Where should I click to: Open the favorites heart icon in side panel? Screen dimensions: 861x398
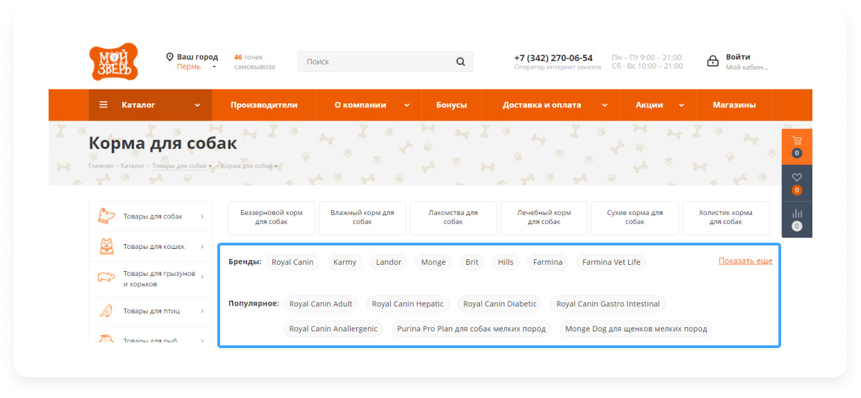[x=796, y=177]
